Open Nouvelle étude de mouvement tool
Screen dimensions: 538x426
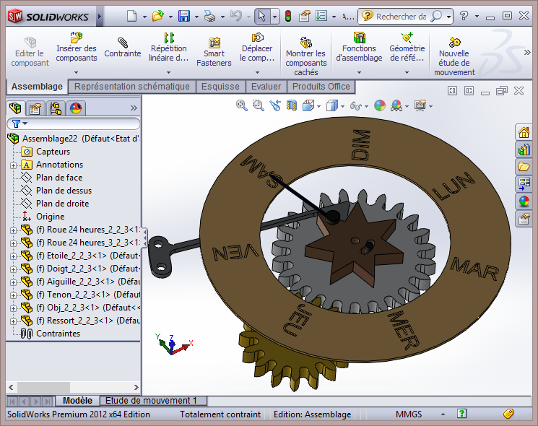(454, 43)
